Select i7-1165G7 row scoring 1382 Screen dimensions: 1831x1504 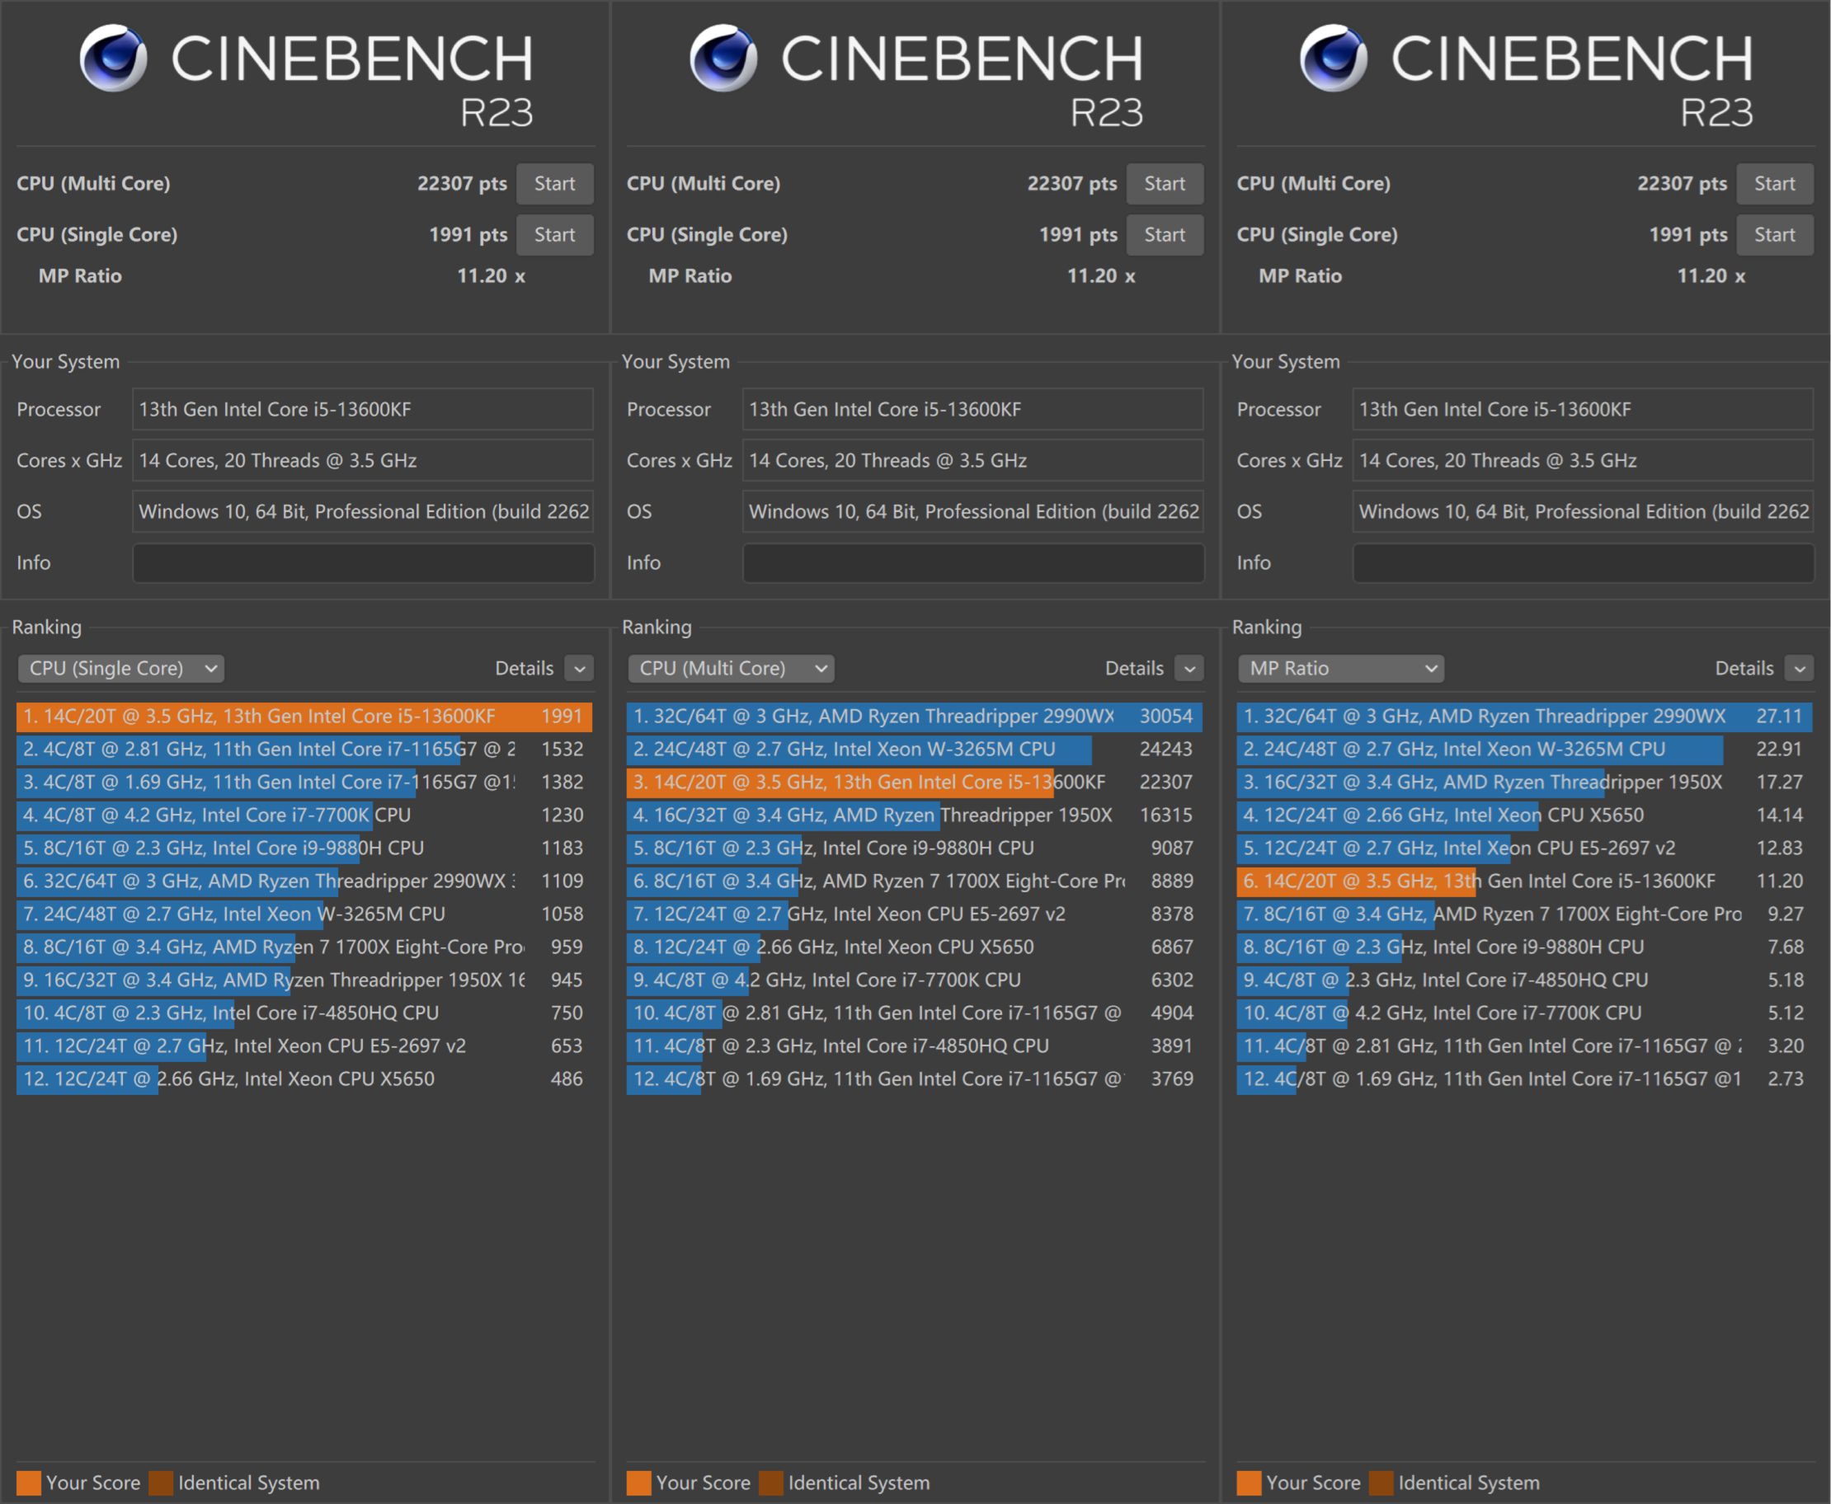coord(304,783)
